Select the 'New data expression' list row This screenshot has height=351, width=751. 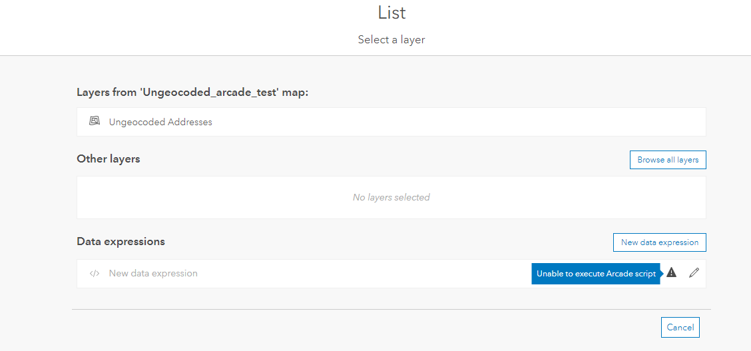(x=391, y=274)
